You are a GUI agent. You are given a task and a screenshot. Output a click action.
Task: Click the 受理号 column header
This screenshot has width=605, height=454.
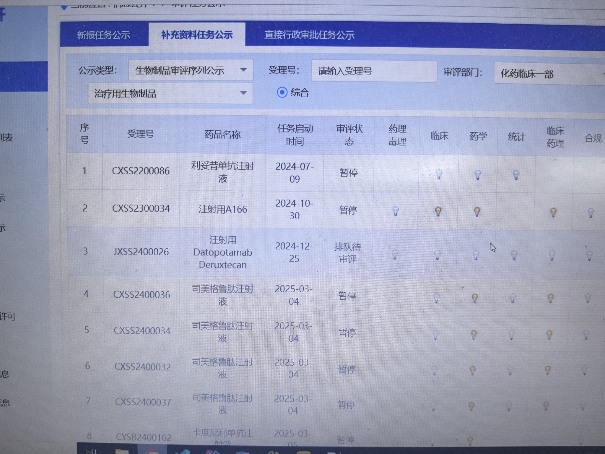coord(141,134)
